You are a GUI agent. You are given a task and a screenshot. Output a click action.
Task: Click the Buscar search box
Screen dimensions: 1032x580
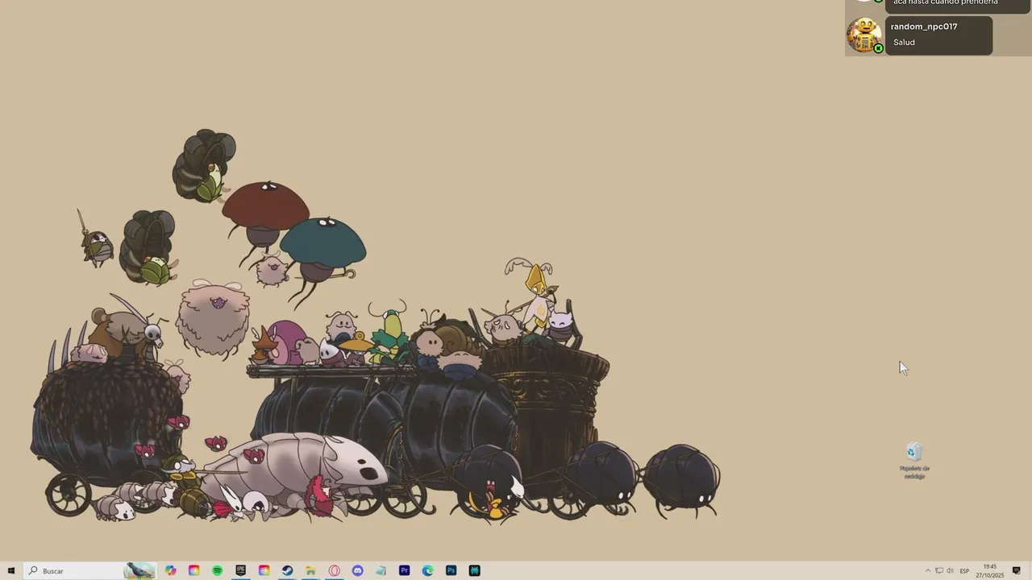click(89, 570)
